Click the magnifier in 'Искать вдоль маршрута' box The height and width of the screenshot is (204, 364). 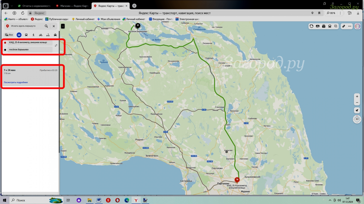tap(46, 26)
